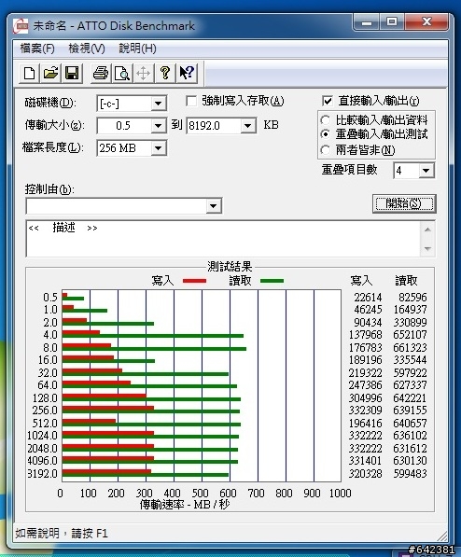Click the green 讀取 legend swatch

pyautogui.click(x=272, y=281)
